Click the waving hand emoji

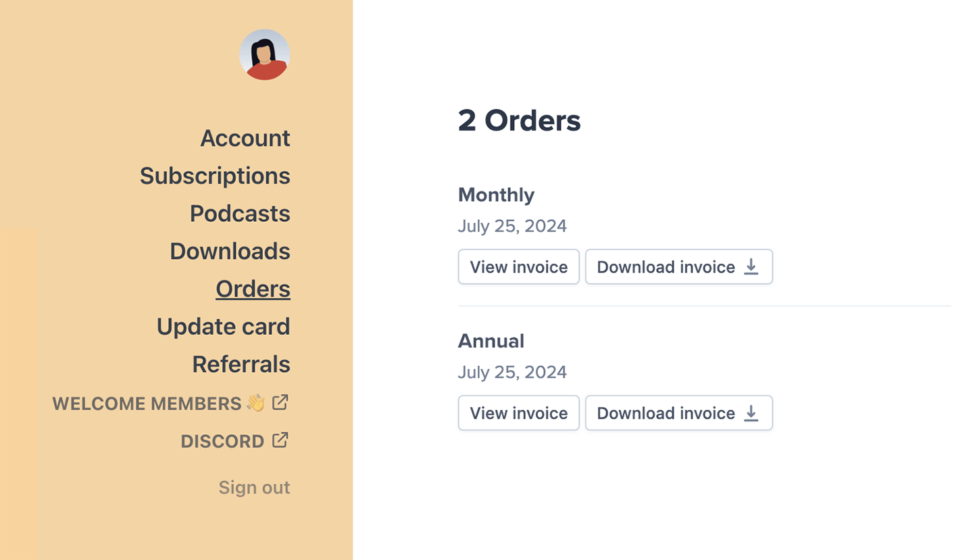256,403
